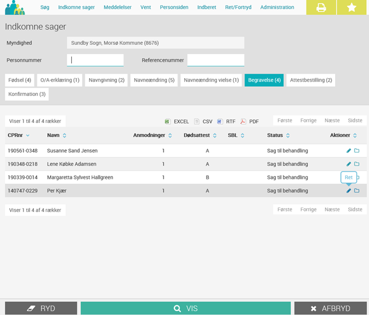Click the VIS search button

[186, 308]
